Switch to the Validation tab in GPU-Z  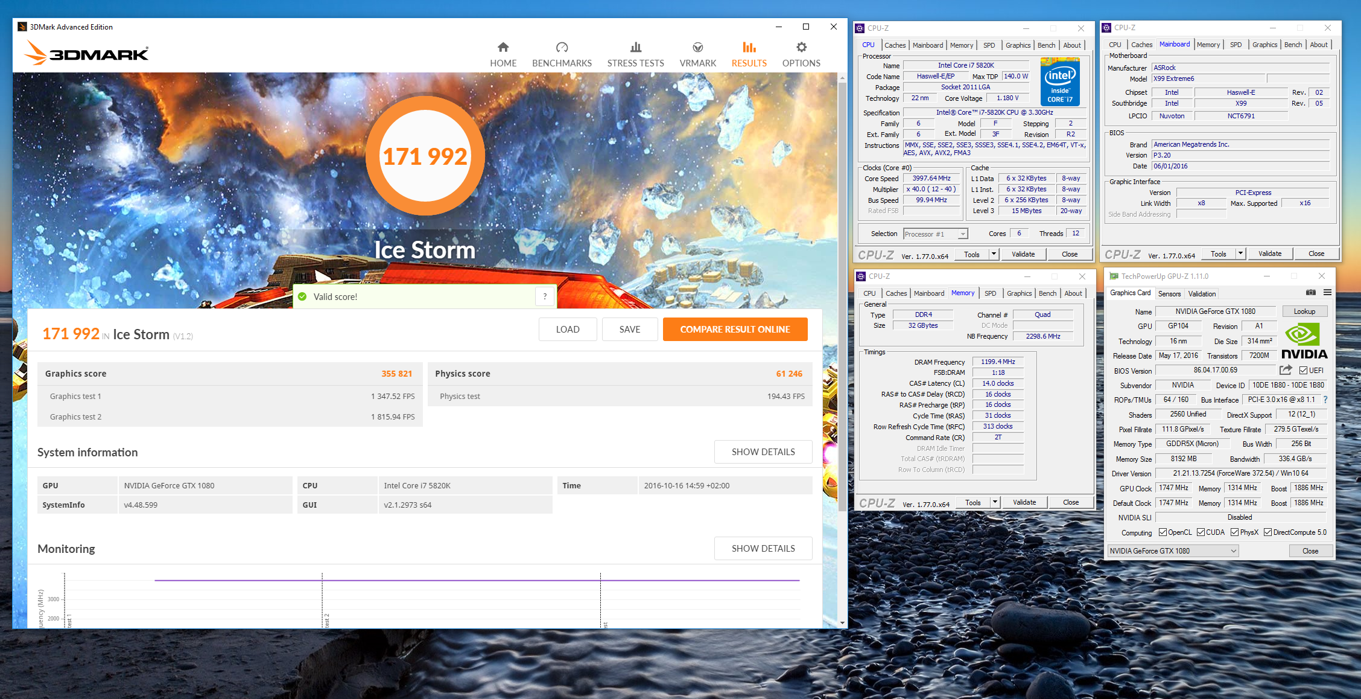tap(1202, 293)
